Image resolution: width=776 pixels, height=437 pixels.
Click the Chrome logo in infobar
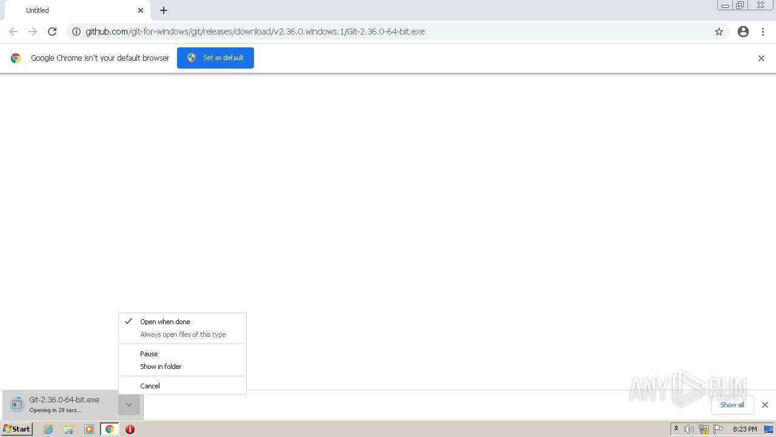[16, 58]
